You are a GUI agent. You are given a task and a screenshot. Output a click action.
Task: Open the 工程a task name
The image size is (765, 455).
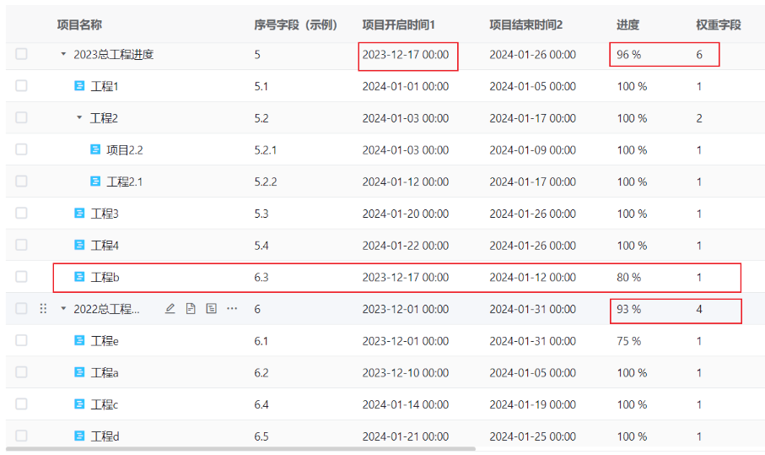point(105,373)
